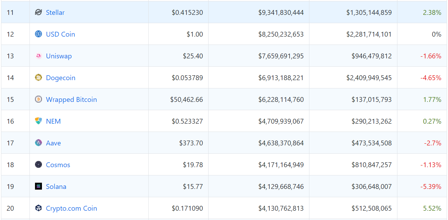Select USD Coin change 0%
Screen dimensions: 448x220
pyautogui.click(x=437, y=34)
